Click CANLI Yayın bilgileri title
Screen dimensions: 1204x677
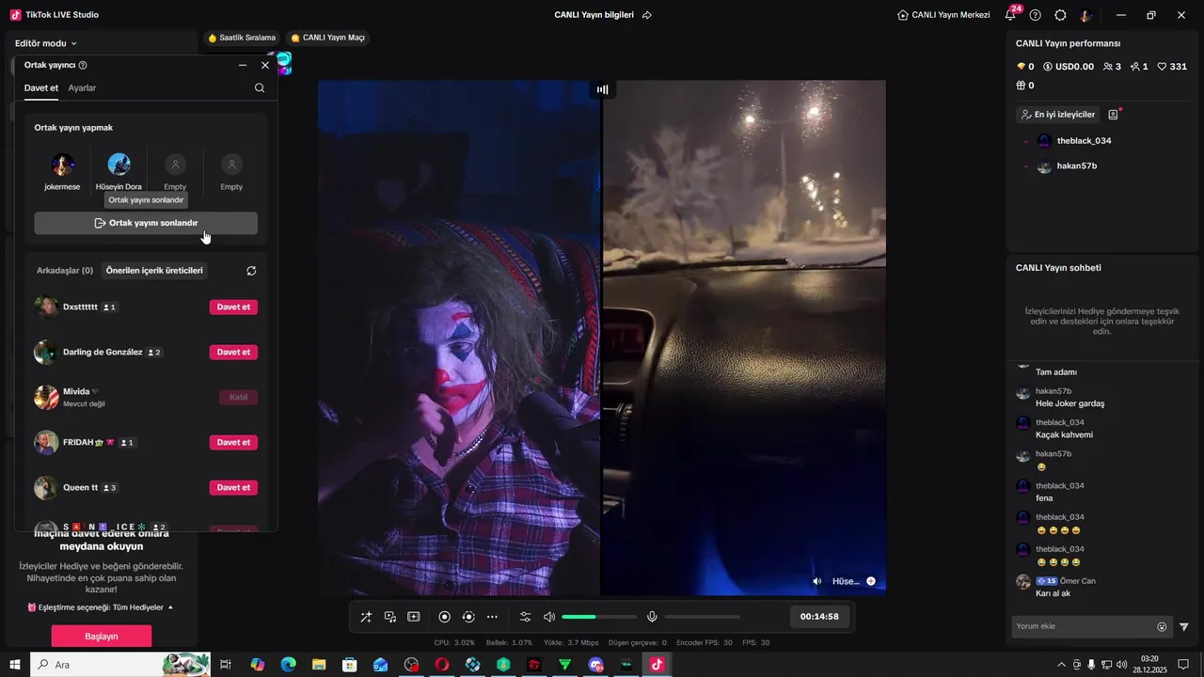[594, 15]
